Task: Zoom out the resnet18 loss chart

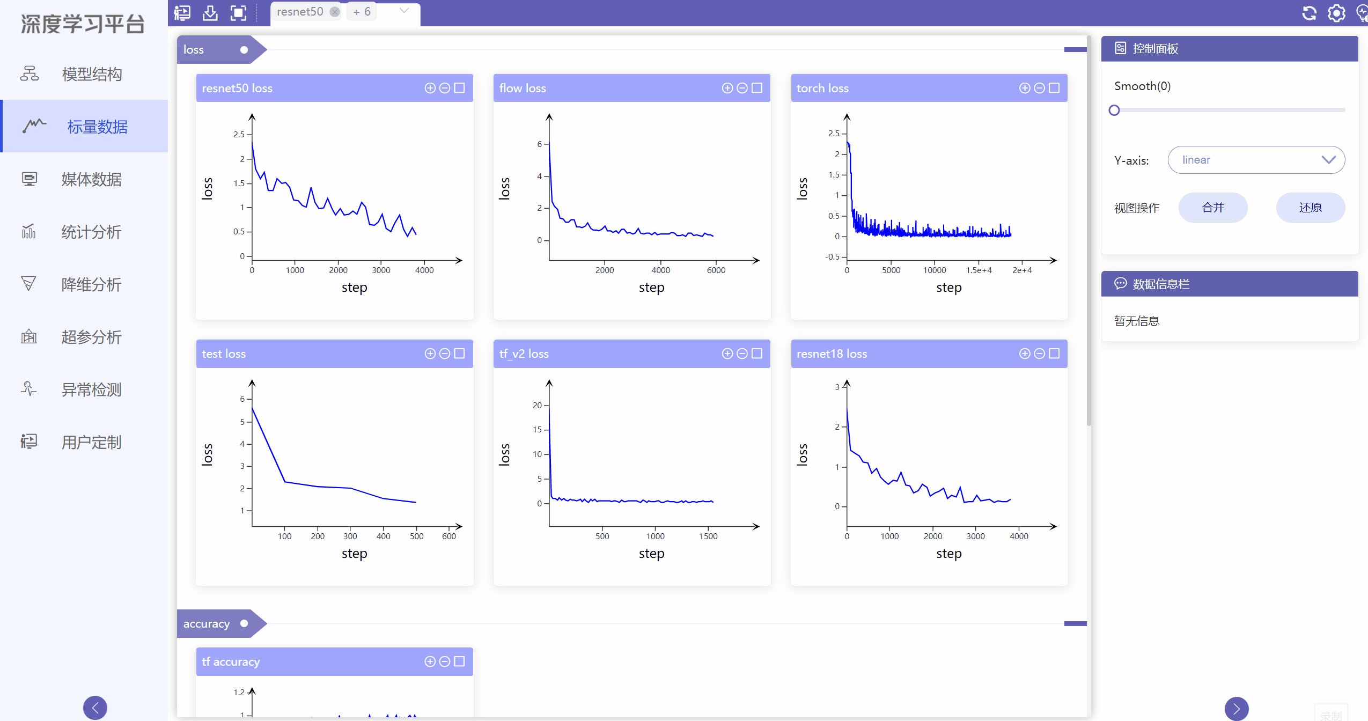Action: pos(1039,354)
